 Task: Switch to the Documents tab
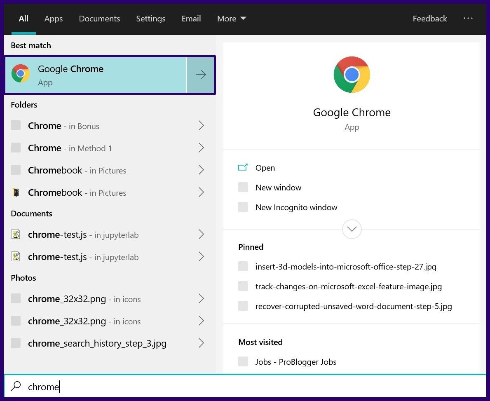(x=99, y=19)
